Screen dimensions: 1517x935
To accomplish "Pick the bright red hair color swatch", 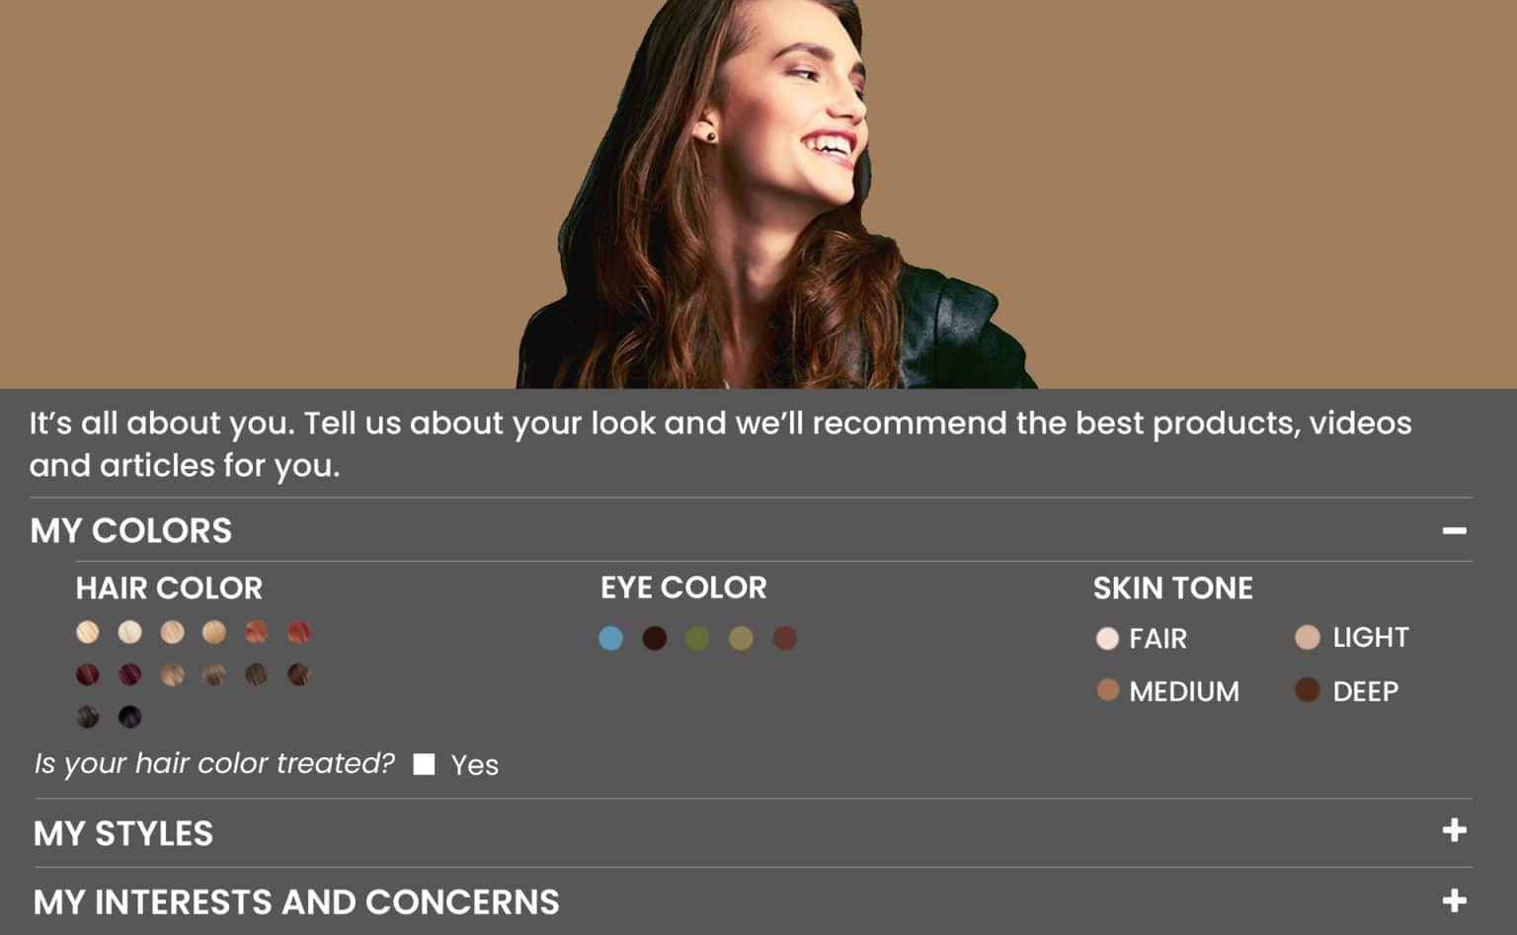I will click(x=298, y=632).
